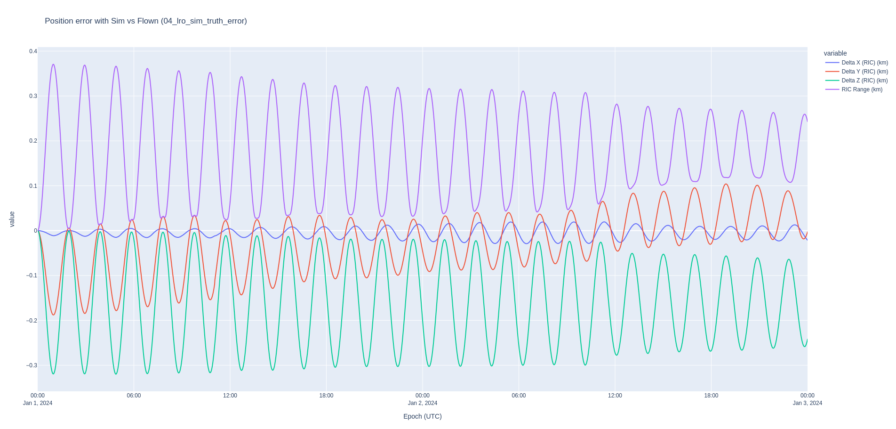The image size is (896, 429).
Task: Click the 18:00 x-axis tick before Jan 3
Action: [711, 396]
